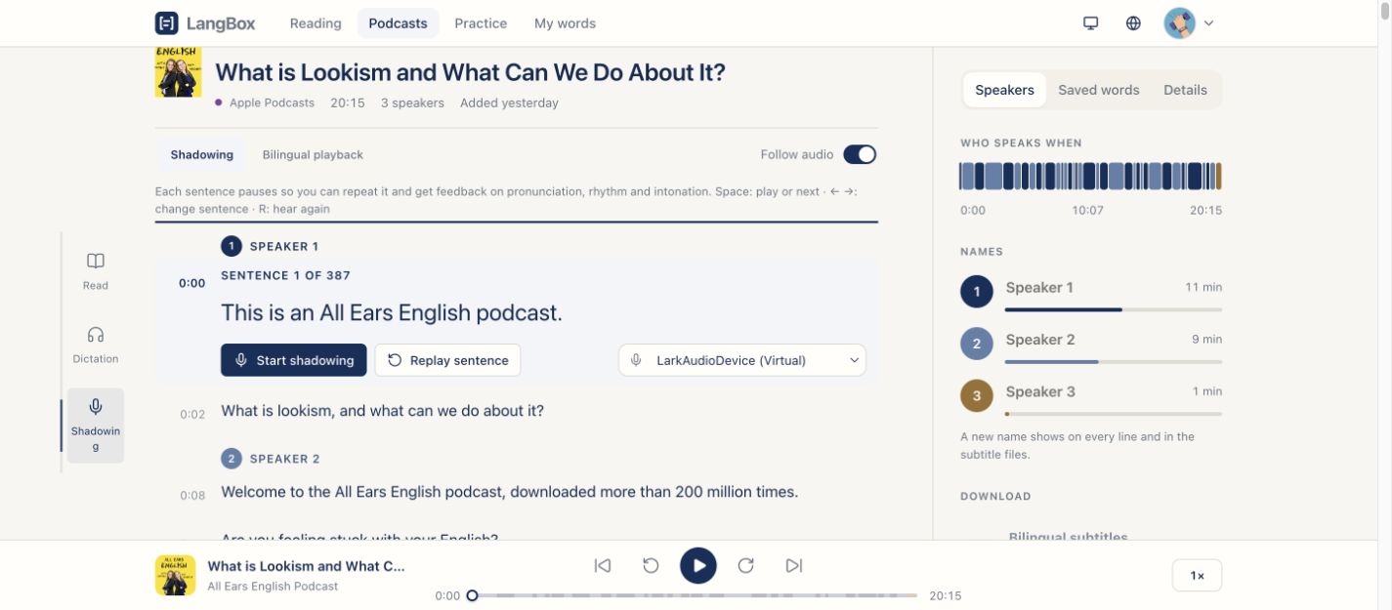1392x610 pixels.
Task: Skip to previous track in player
Action: (603, 565)
